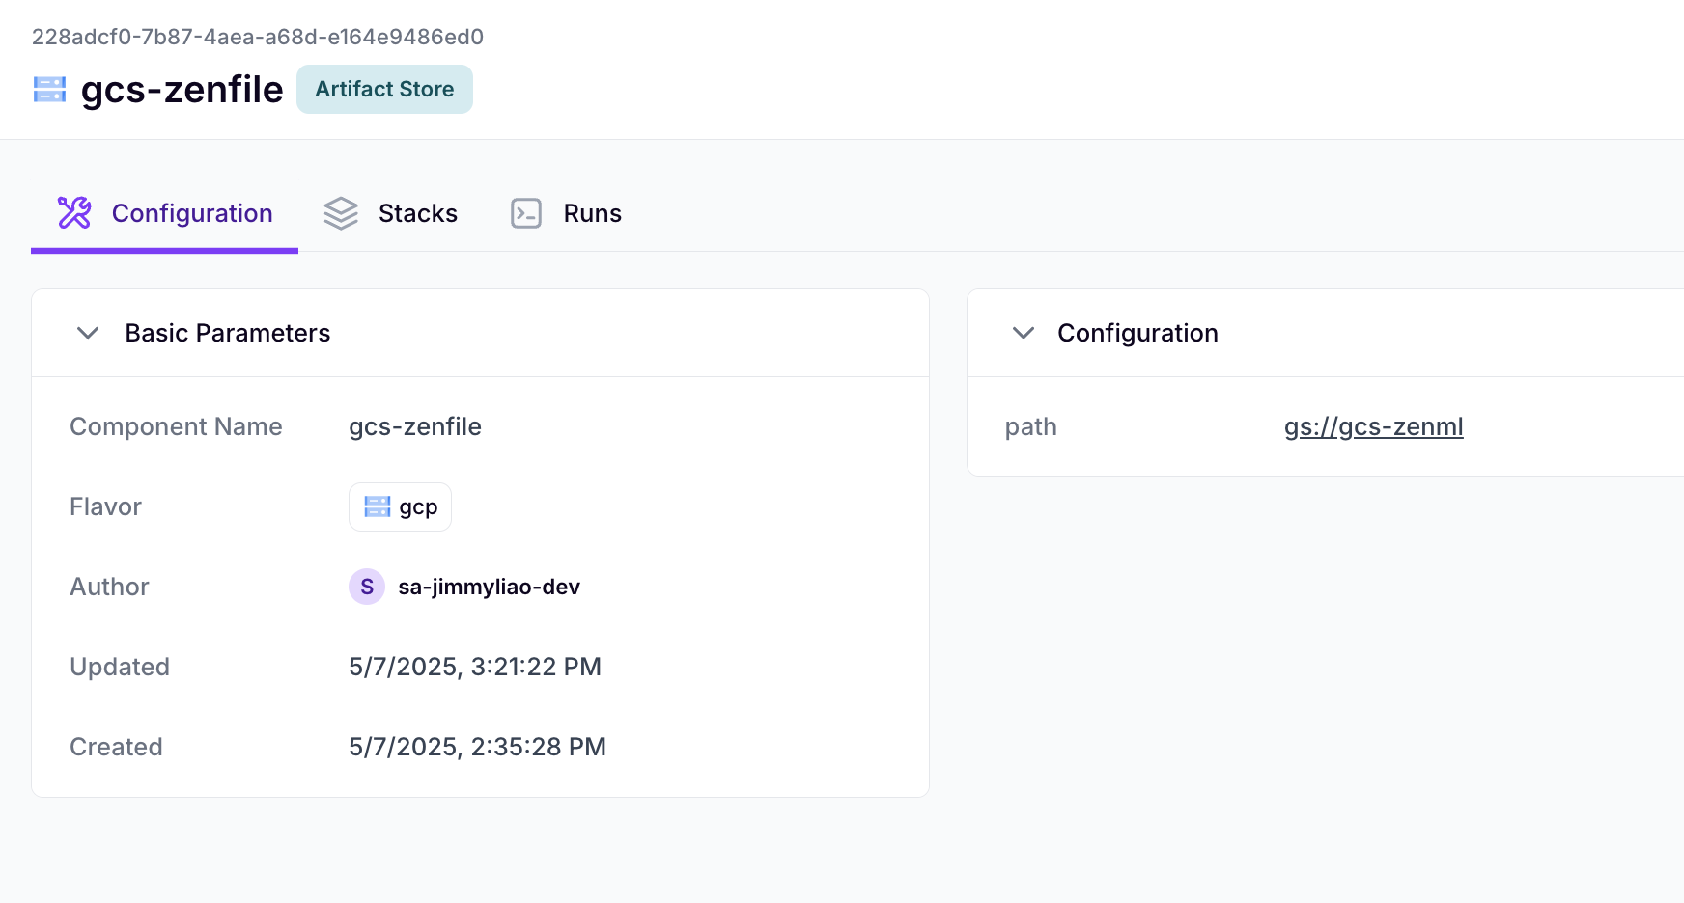Click the purple S author avatar
Screen dimensions: 1684x903
coord(367,587)
